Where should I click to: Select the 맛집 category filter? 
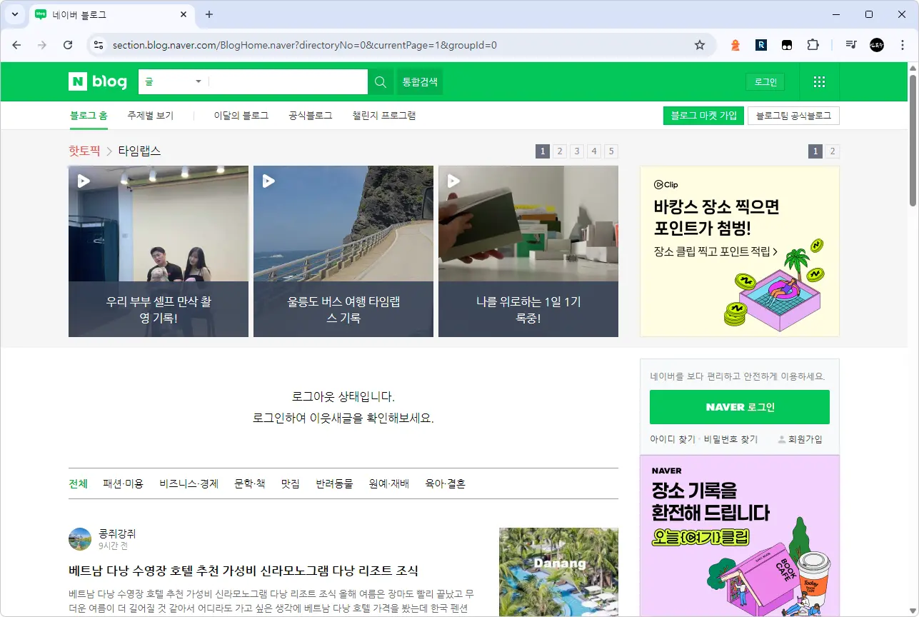click(x=290, y=483)
